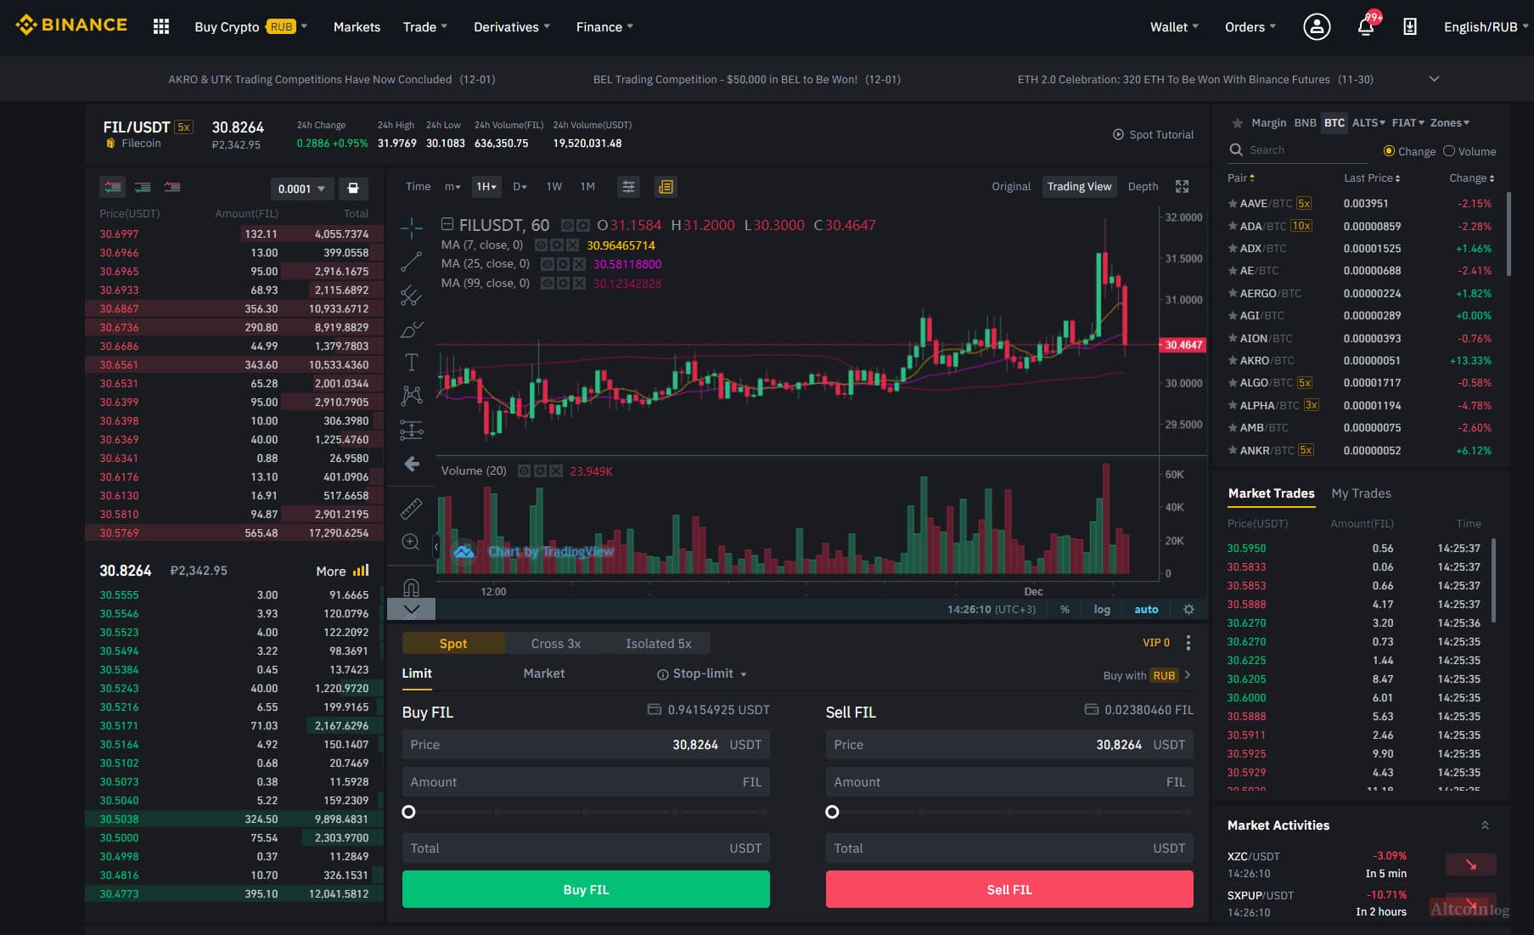This screenshot has width=1534, height=935.
Task: Open the Spot Tutorial link
Action: pyautogui.click(x=1153, y=134)
